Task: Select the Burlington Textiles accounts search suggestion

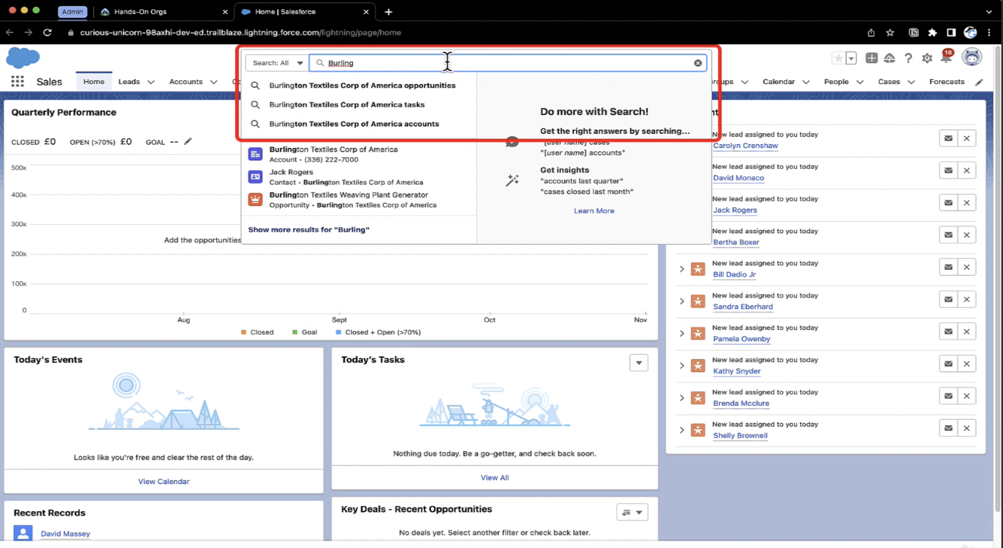Action: click(359, 124)
